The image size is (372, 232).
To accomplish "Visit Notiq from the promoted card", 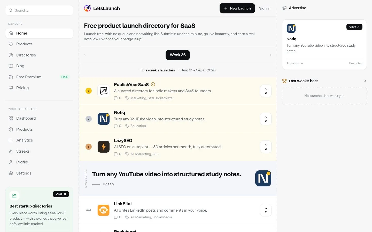I will click(x=354, y=27).
